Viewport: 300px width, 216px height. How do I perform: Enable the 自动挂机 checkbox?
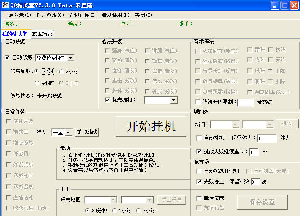click(x=199, y=138)
